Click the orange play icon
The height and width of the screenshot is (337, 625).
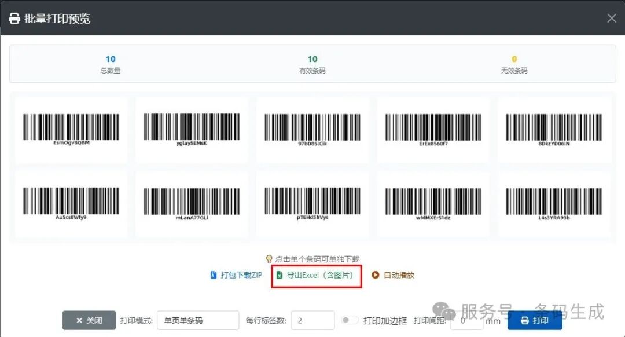click(375, 275)
